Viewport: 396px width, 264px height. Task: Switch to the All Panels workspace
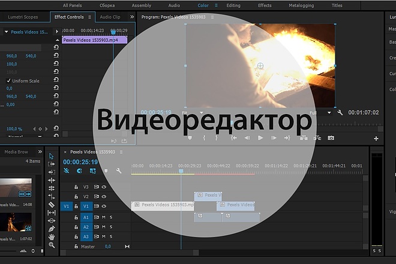(x=72, y=5)
